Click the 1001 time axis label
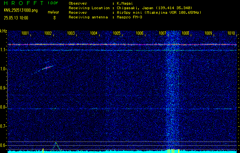The image size is (240, 153). [x=25, y=33]
